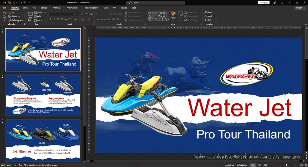
Task: Switch to the Design ribbon tab
Action: click(x=44, y=8)
